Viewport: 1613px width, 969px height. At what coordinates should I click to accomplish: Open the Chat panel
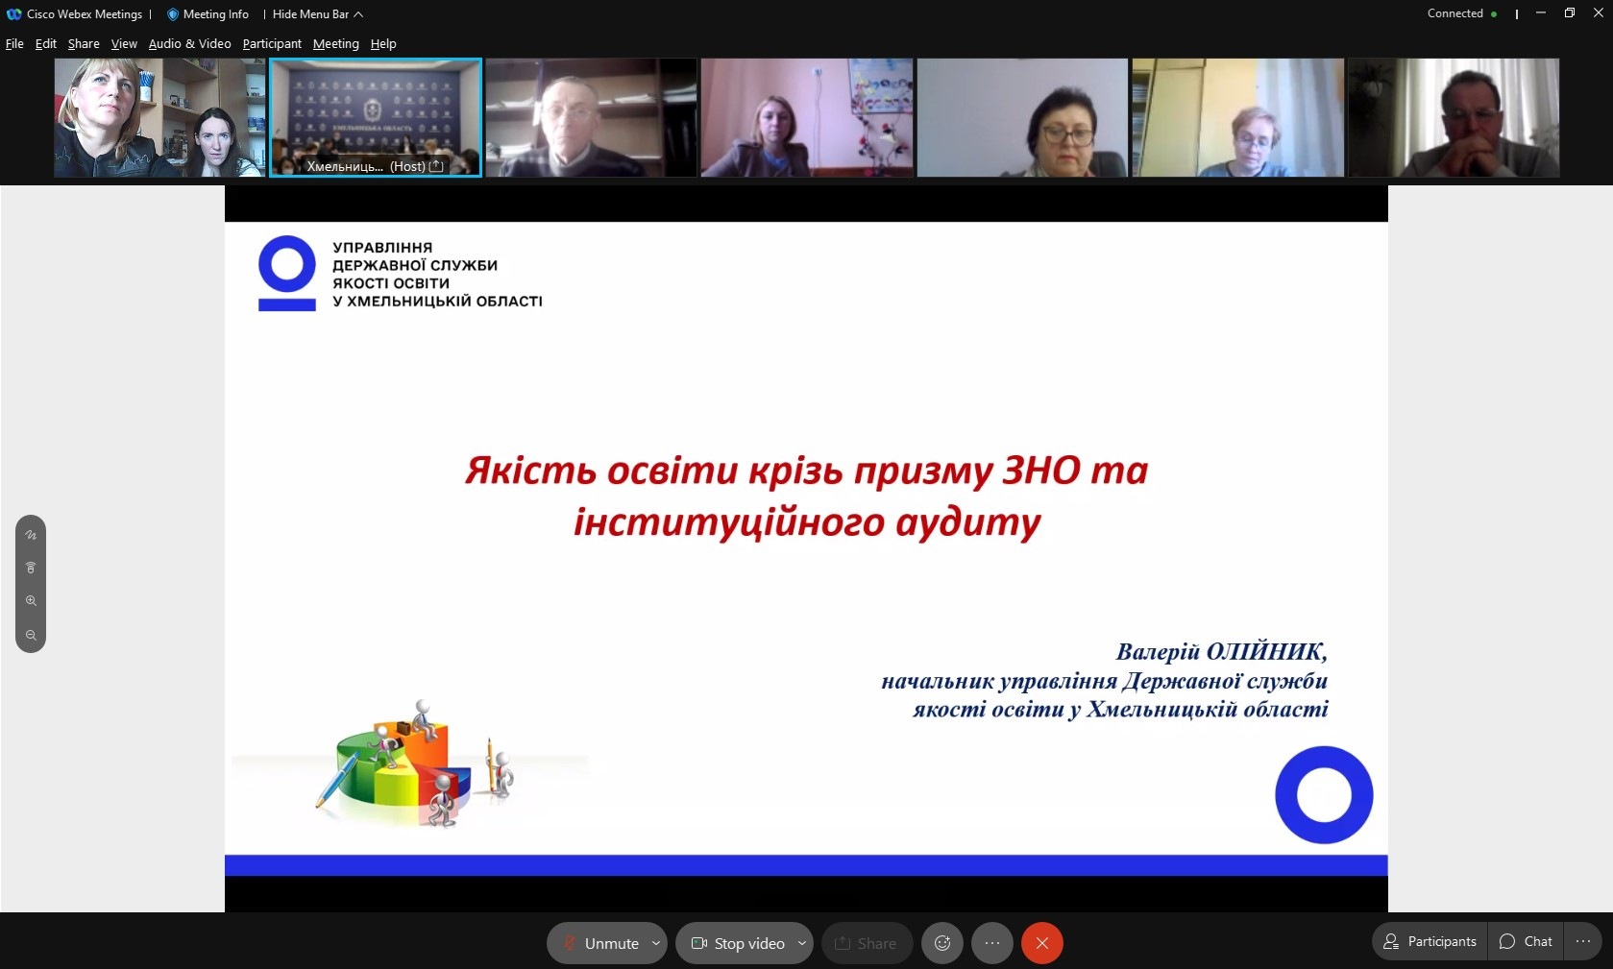tap(1526, 941)
